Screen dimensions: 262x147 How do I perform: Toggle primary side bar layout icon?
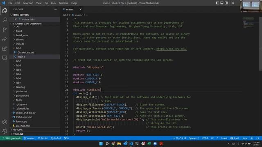pos(217,3)
